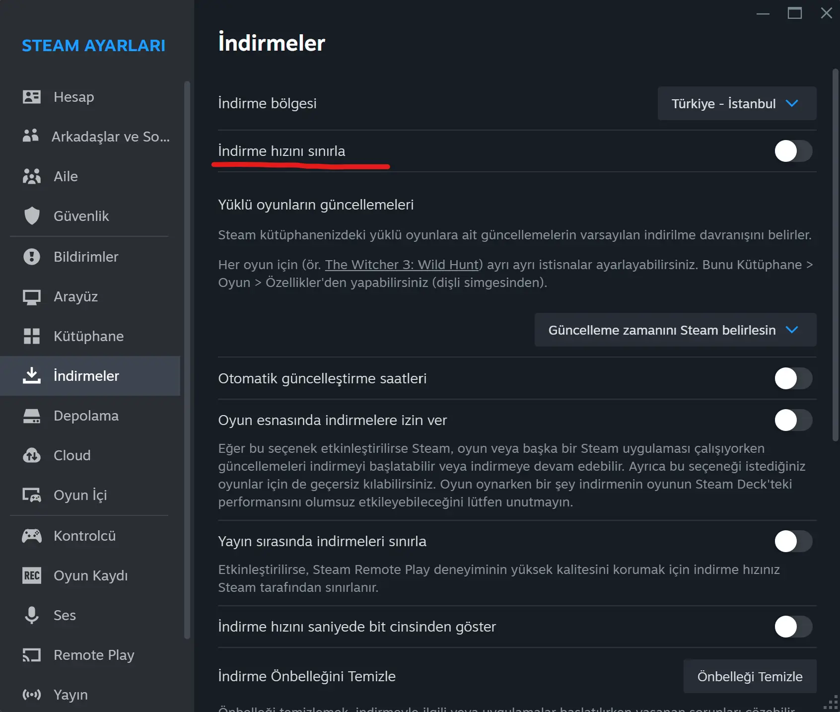Open the Türkiye - İstanbul region dropdown
This screenshot has width=840, height=712.
point(737,103)
